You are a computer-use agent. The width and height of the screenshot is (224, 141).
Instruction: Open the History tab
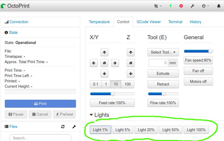pyautogui.click(x=195, y=22)
